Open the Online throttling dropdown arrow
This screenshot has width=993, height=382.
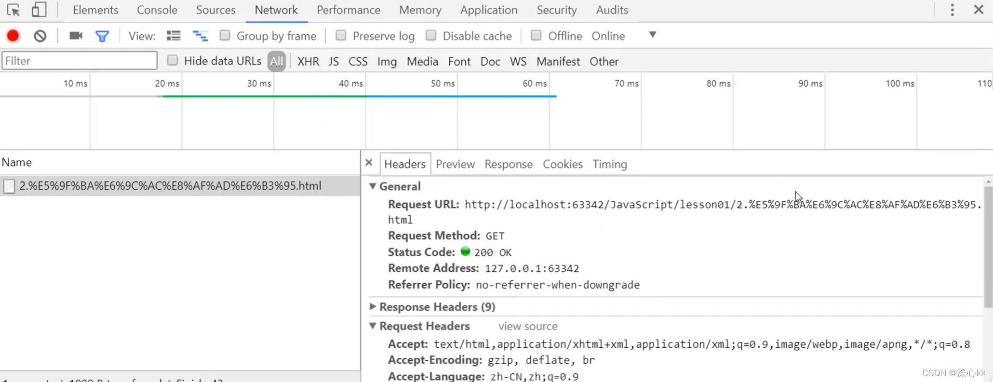click(652, 35)
